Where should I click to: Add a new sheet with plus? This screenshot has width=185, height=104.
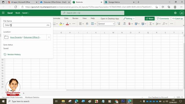pos(24,93)
